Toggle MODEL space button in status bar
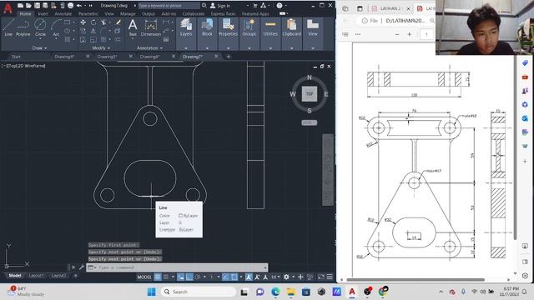The height and width of the screenshot is (300, 534). [x=144, y=277]
